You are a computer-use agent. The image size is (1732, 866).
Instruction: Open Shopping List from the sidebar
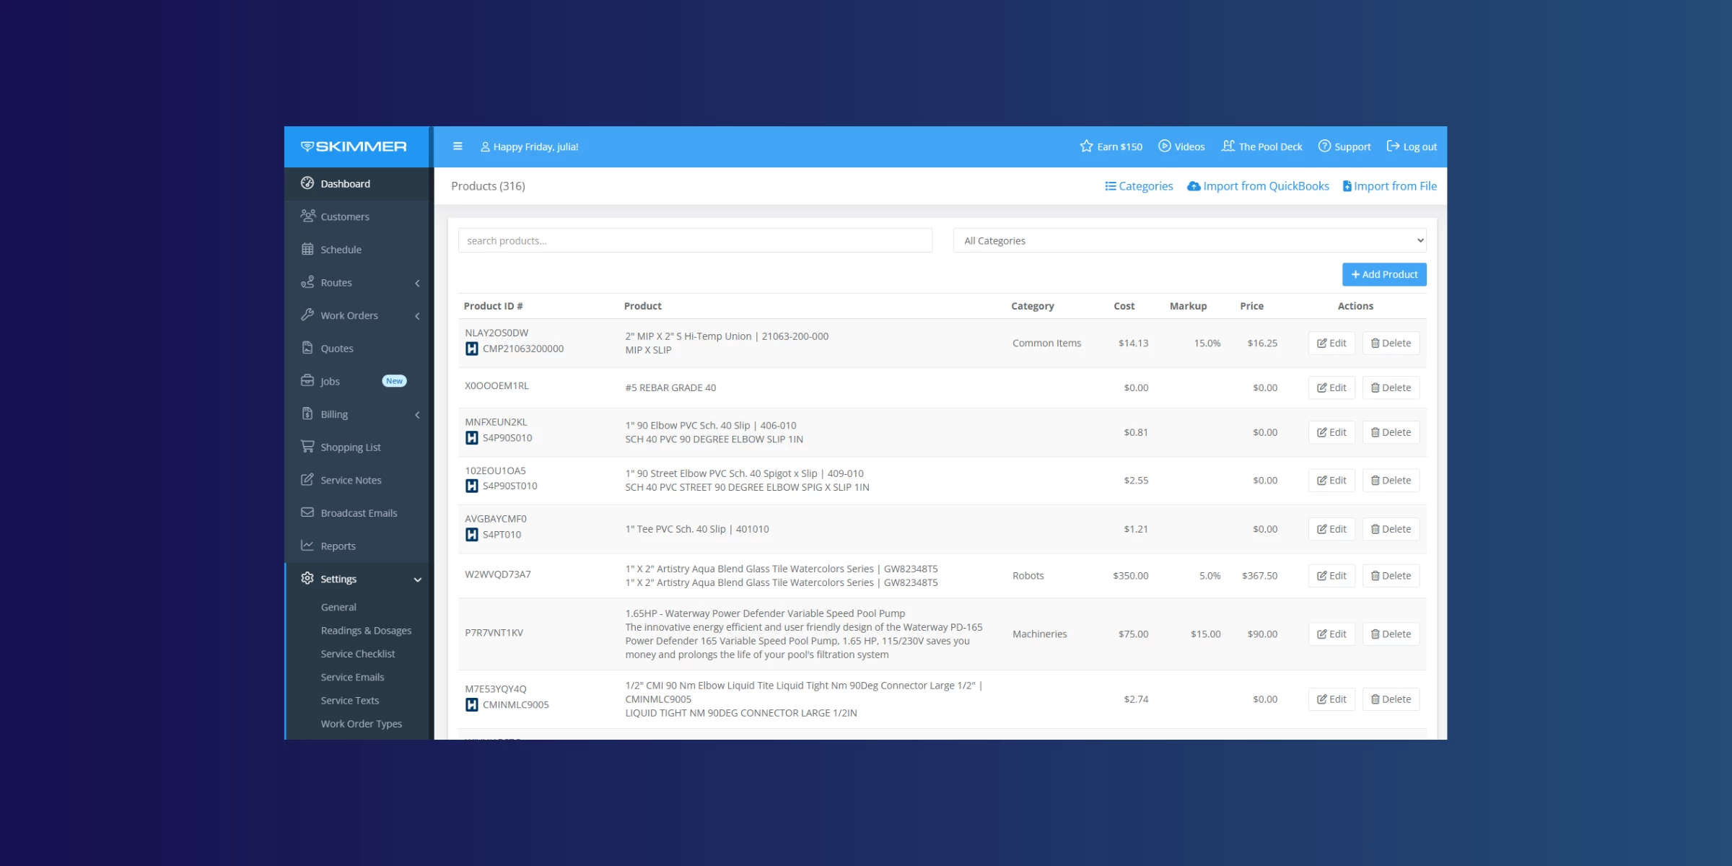[350, 447]
